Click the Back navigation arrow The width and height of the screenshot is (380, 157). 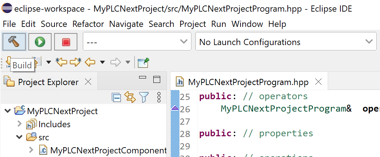pos(90,63)
